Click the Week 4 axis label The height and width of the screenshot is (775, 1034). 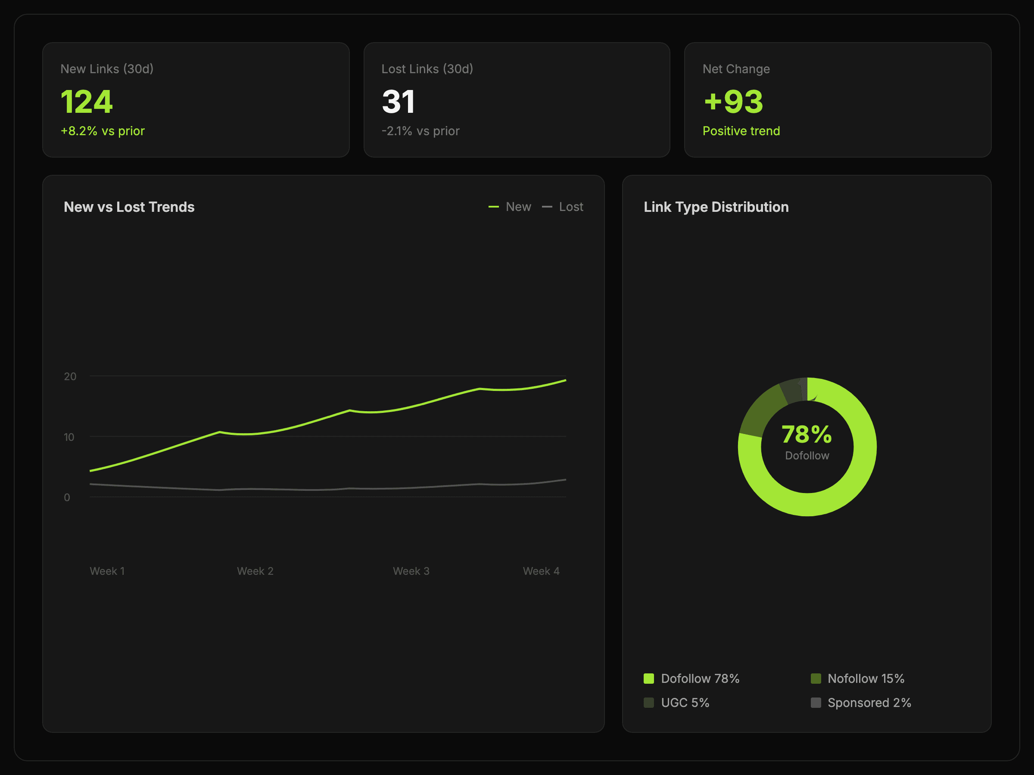click(541, 571)
